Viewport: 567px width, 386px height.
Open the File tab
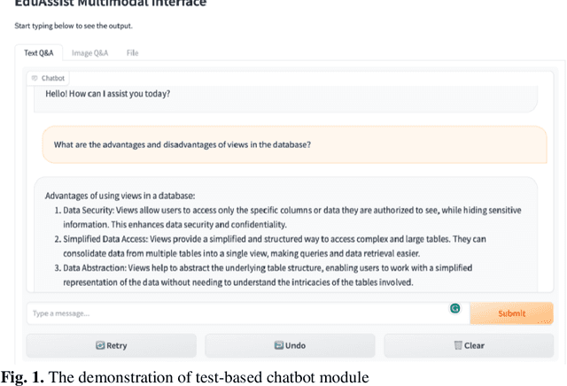tap(132, 53)
